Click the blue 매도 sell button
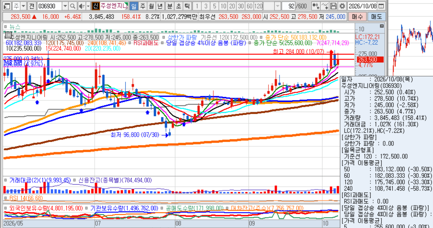This screenshot has width=433, height=228. tap(376, 17)
